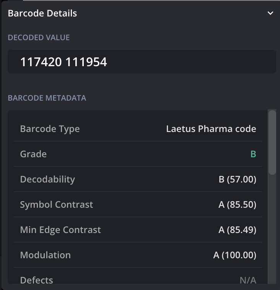Click the A (85.49) edge contrast value

coord(237,230)
